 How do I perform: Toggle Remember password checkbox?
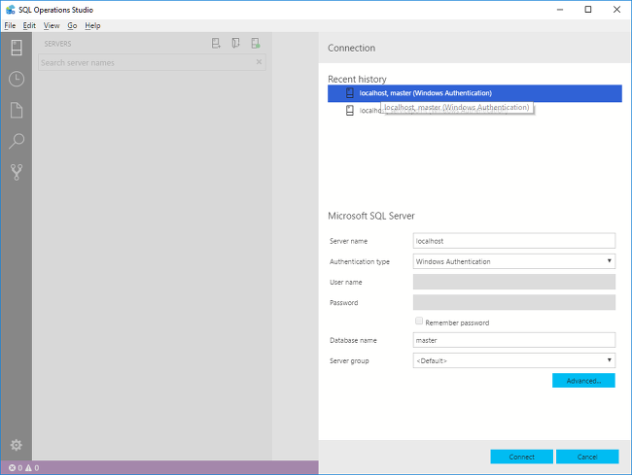pos(419,321)
